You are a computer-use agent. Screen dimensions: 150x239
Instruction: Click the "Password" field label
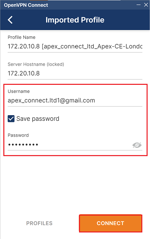coord(18,135)
